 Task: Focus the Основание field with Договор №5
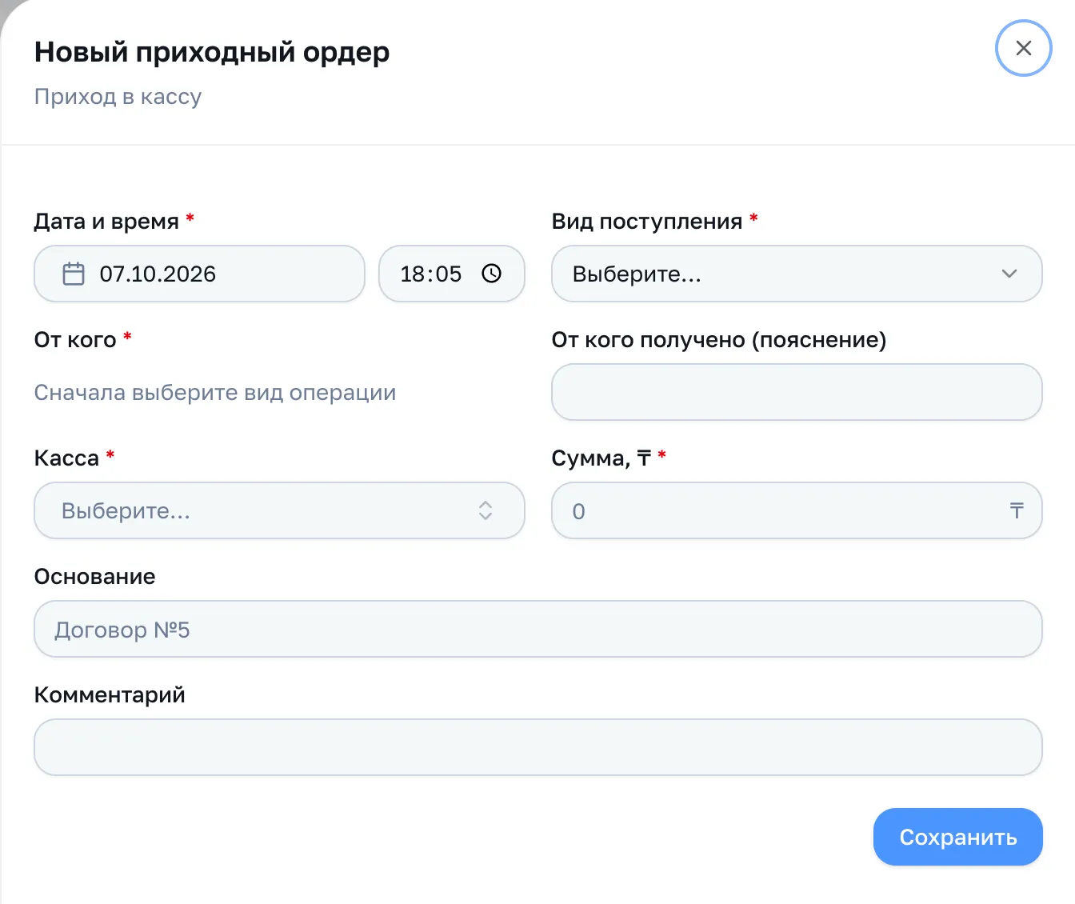(538, 629)
